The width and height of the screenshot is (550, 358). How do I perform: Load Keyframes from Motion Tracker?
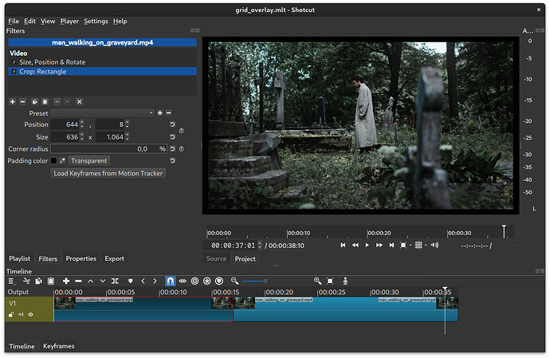pyautogui.click(x=108, y=173)
